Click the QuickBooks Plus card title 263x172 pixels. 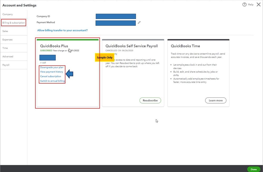54,46
